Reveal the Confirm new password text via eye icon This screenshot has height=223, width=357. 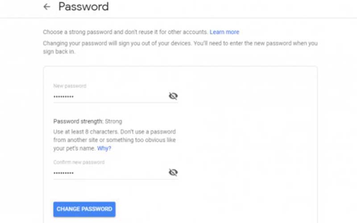[x=173, y=173]
